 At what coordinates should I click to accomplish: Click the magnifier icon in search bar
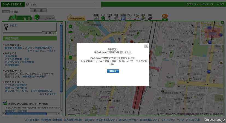[28, 5]
